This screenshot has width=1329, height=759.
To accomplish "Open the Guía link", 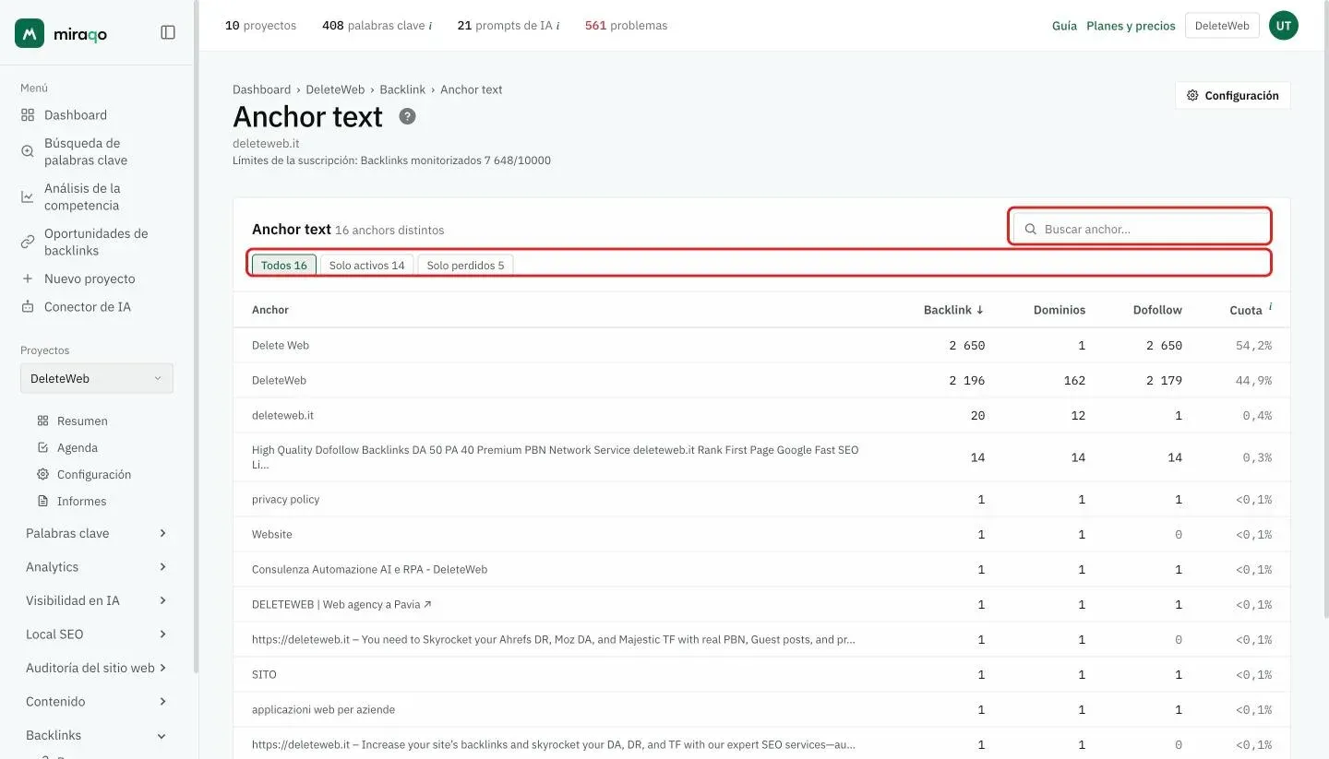I will tap(1064, 26).
